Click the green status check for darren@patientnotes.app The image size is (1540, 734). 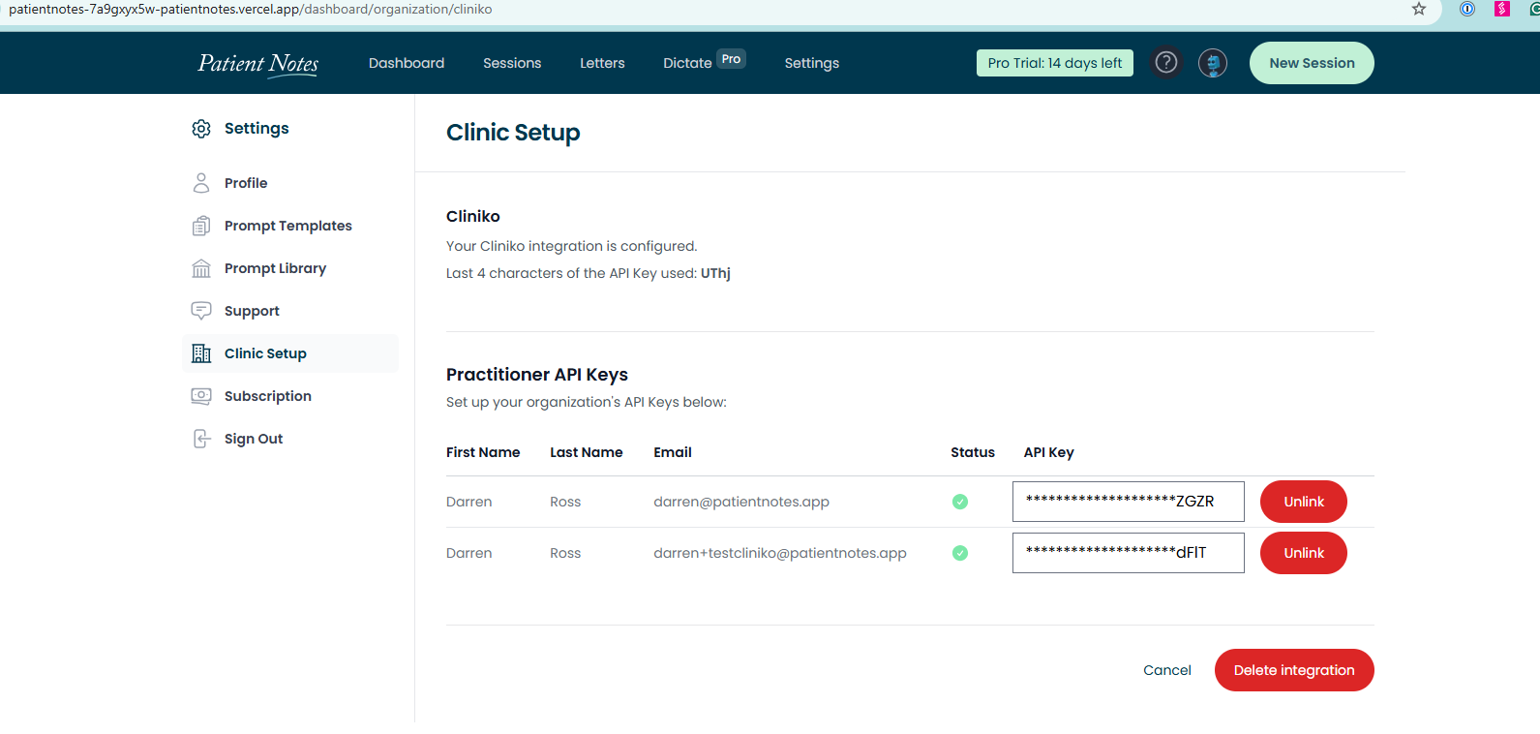point(960,502)
